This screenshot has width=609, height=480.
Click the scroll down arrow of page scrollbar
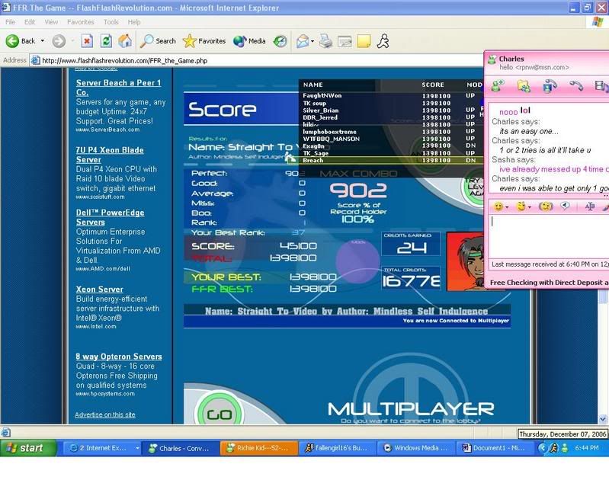603,419
